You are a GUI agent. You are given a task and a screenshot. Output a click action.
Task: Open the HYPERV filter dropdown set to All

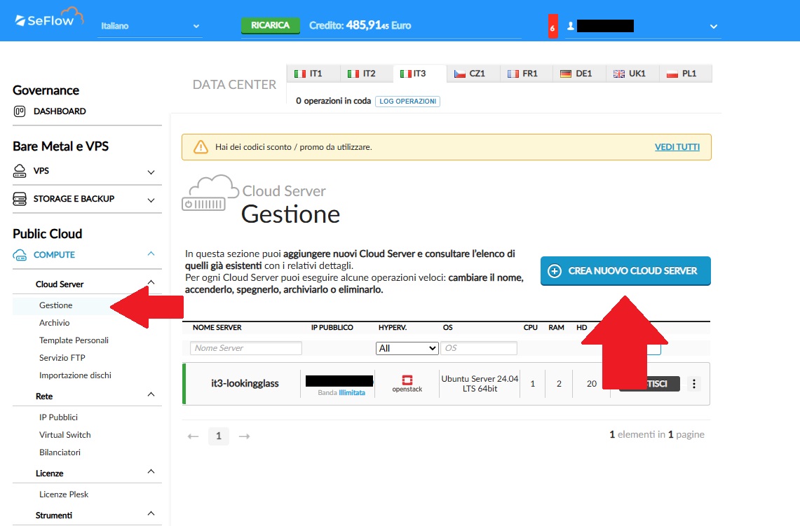point(407,348)
